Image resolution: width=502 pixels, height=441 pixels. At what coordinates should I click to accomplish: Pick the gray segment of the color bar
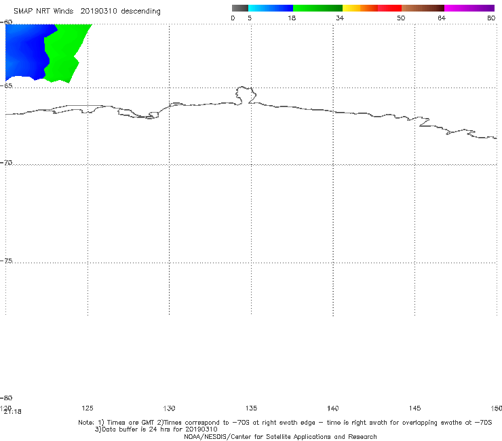point(239,8)
